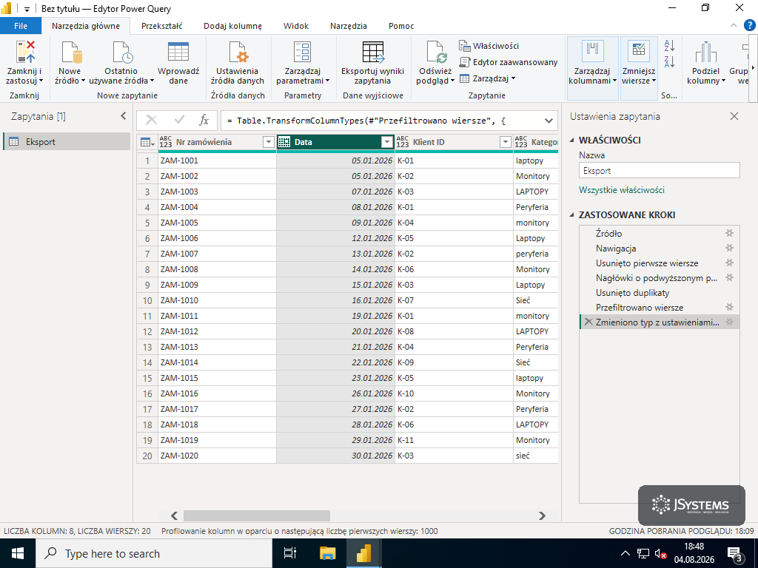Open gear for Przefiltrowano wiersze step
The height and width of the screenshot is (568, 758).
click(x=729, y=307)
